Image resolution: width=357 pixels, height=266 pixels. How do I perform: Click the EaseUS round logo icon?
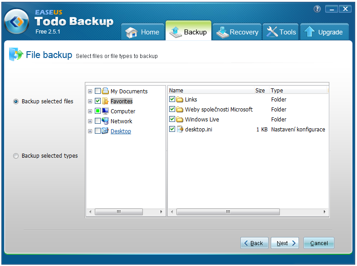click(x=16, y=22)
